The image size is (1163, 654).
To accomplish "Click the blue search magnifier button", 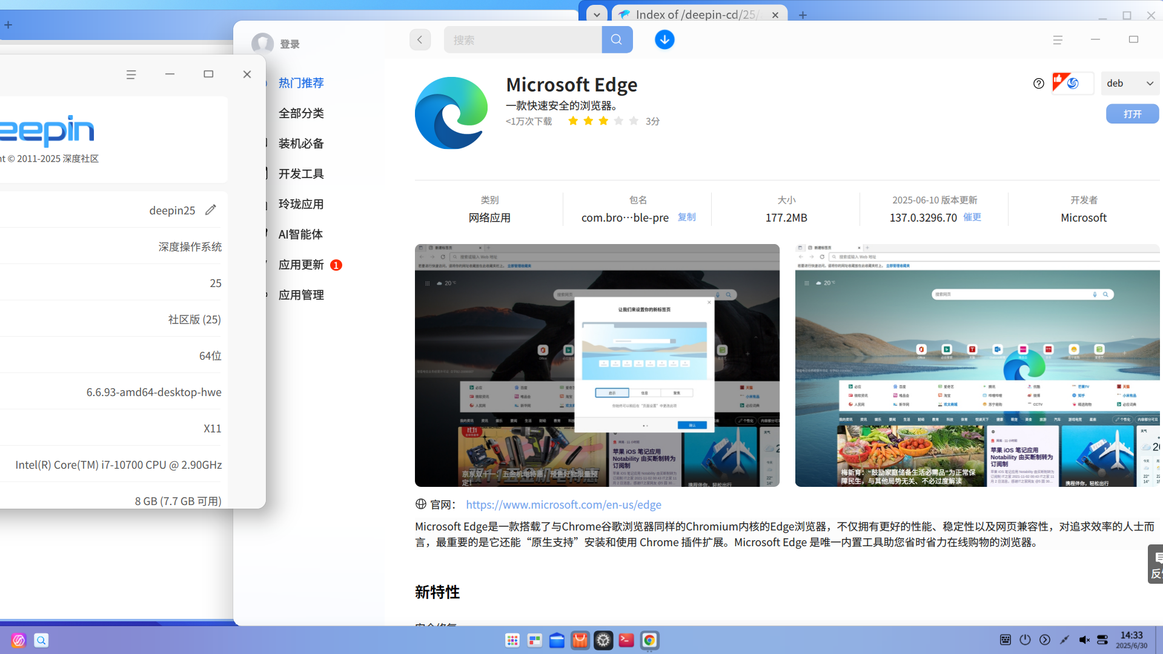I will pos(617,40).
